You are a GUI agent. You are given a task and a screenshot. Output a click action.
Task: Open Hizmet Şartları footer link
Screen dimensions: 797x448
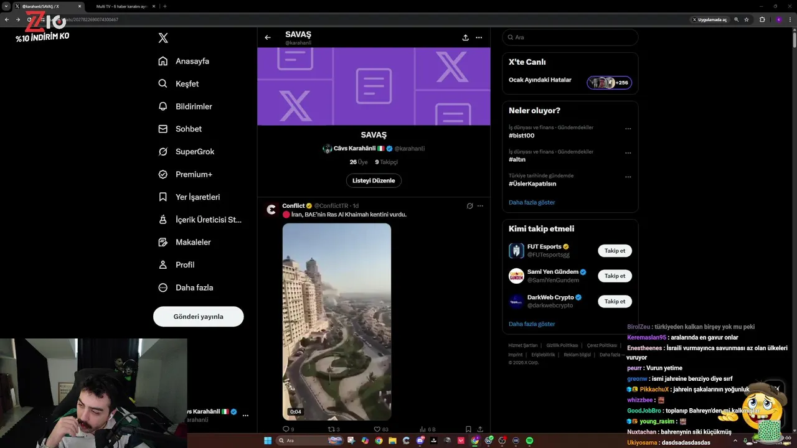point(523,345)
